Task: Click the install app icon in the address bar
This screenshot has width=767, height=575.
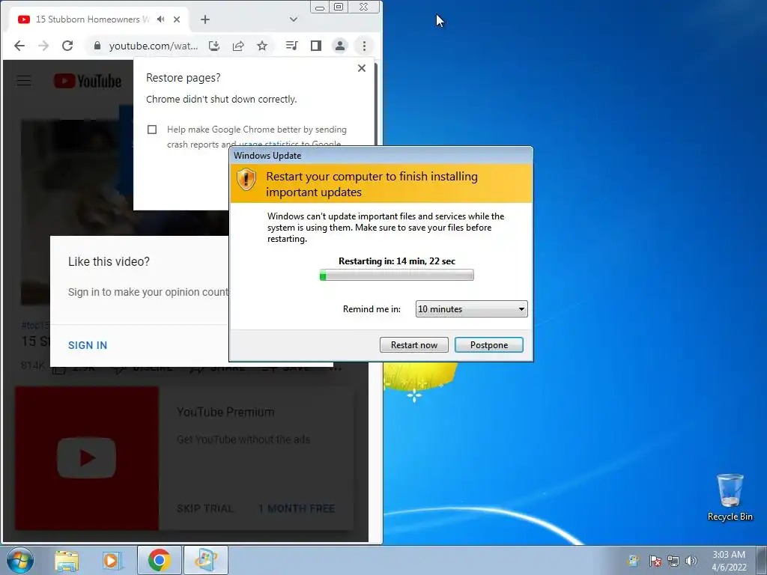Action: point(213,46)
